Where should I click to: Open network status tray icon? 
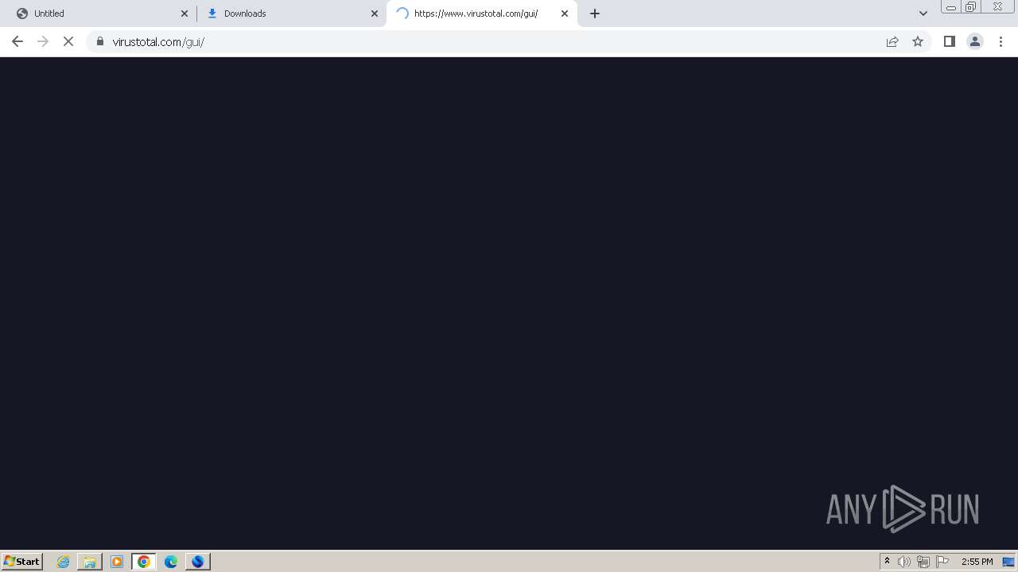coord(923,562)
